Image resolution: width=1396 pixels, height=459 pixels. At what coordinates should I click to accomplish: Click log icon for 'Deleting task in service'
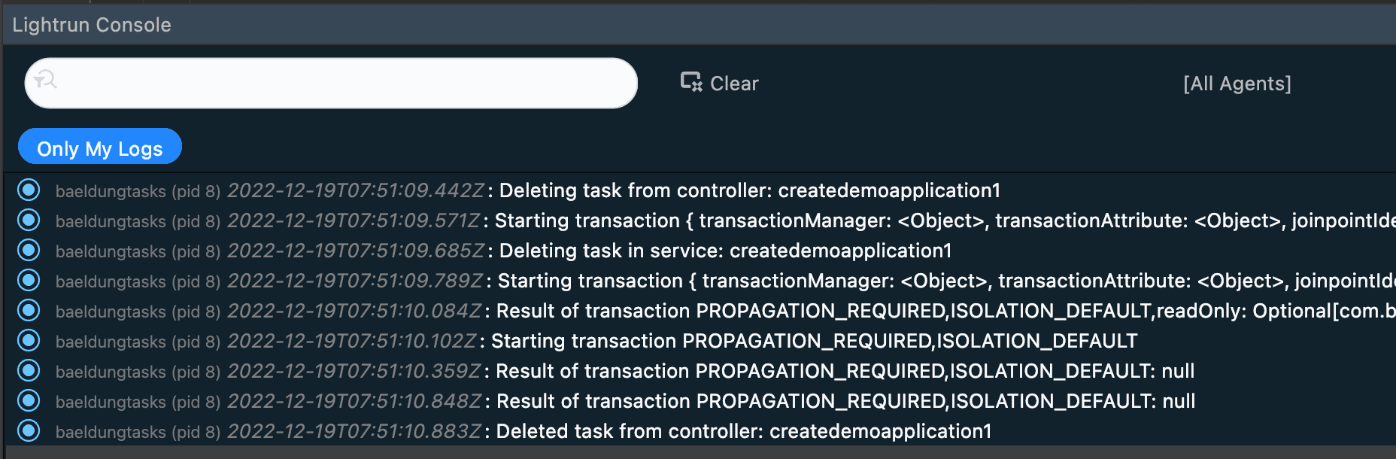(29, 250)
